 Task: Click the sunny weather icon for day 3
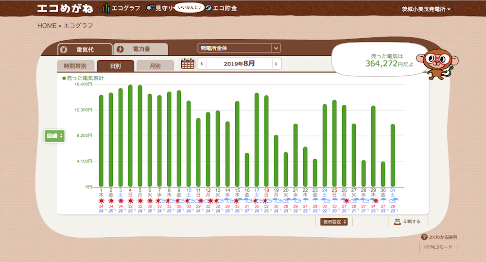pos(121,201)
